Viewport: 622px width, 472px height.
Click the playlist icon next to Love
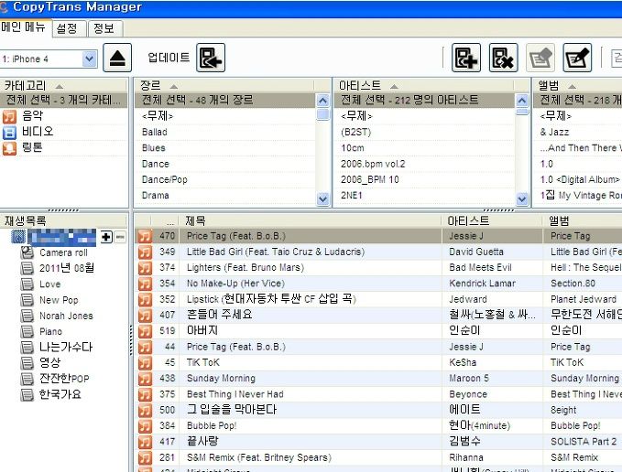pos(27,284)
